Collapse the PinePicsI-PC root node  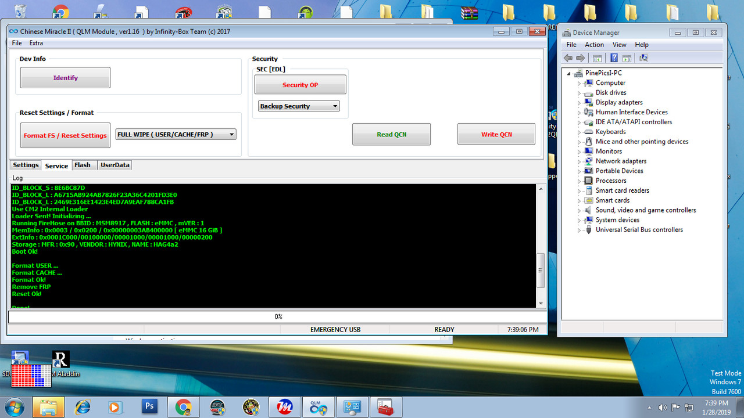point(569,74)
